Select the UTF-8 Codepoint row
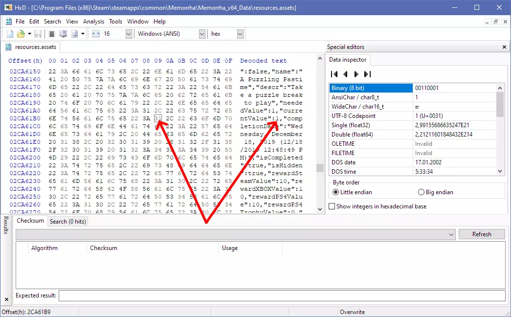The height and width of the screenshot is (317, 511). 412,116
